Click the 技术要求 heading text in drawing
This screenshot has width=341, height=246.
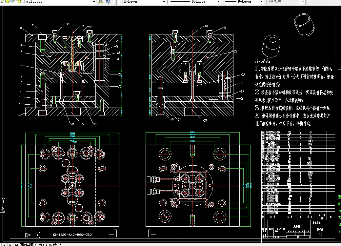(x=263, y=61)
